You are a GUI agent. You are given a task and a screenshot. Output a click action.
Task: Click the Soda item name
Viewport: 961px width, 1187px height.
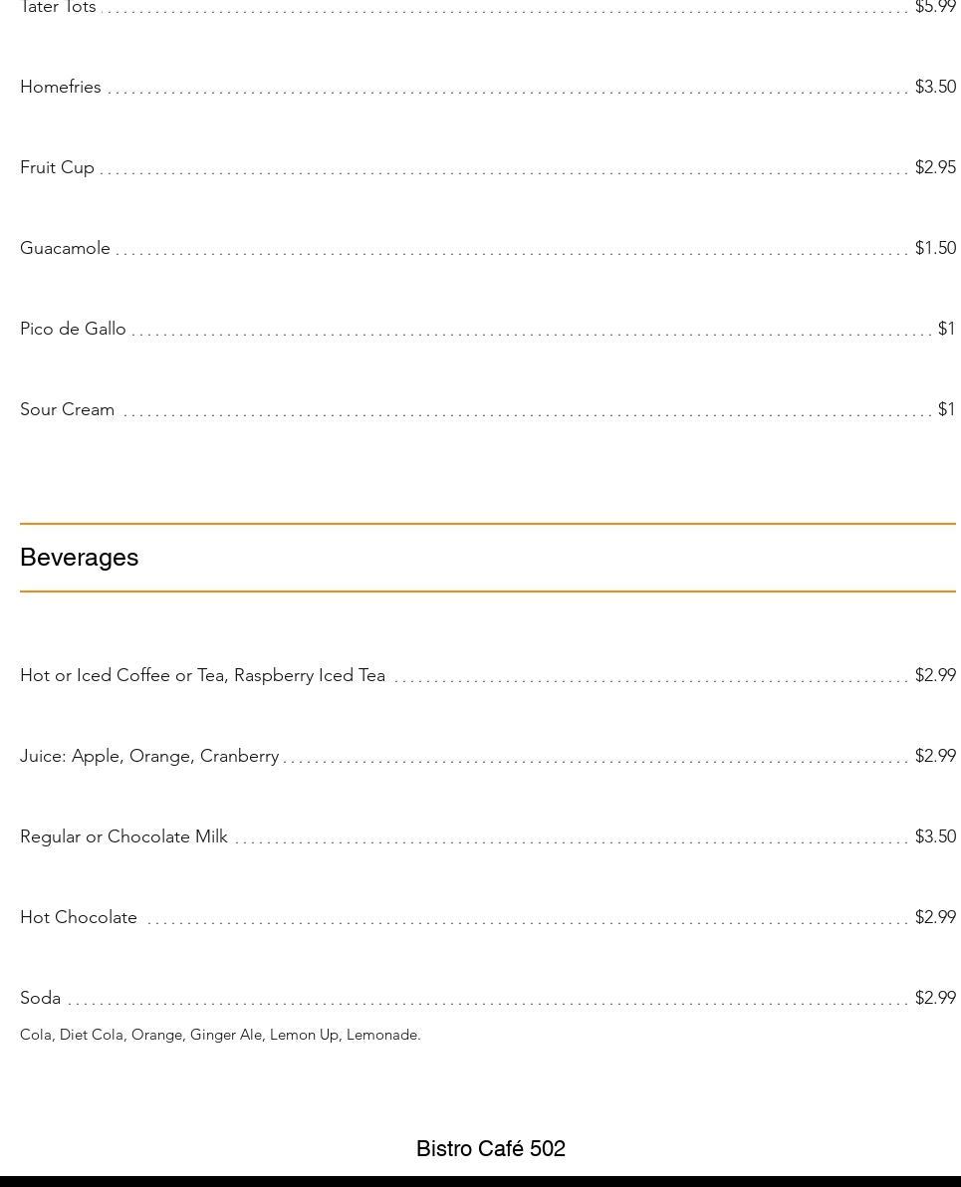[40, 999]
